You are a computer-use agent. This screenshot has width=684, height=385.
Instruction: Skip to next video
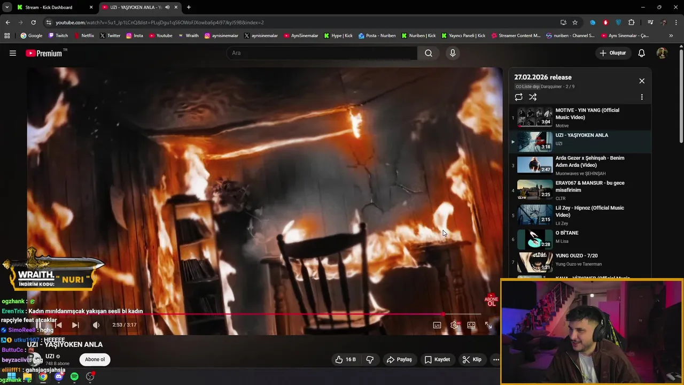tap(75, 325)
